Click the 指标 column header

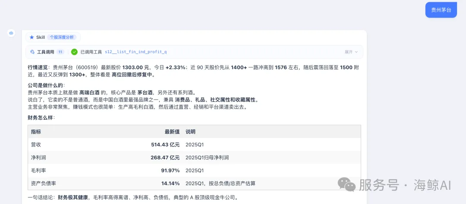coord(36,132)
